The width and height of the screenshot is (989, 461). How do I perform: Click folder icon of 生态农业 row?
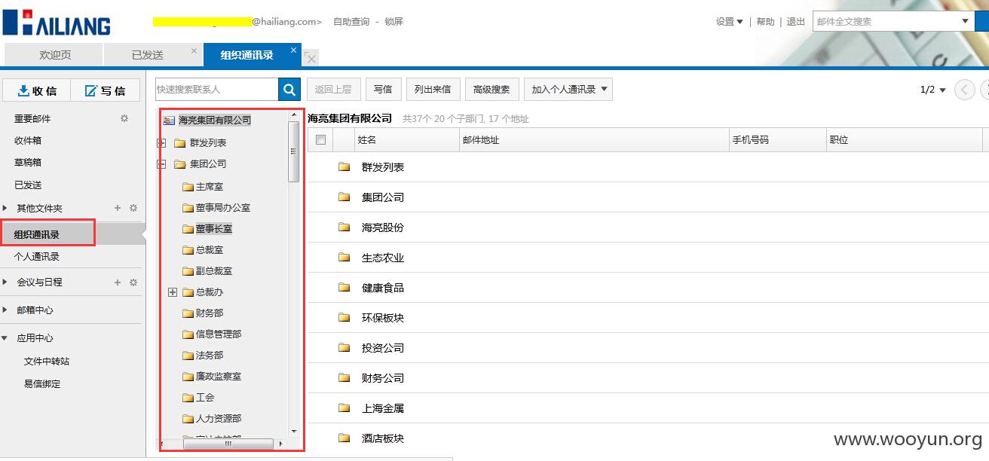point(344,257)
